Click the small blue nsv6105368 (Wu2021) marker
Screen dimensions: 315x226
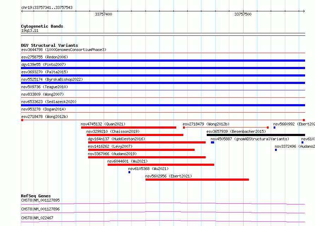(130, 172)
